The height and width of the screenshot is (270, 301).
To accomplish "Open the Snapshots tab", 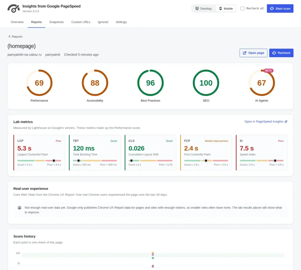I will click(56, 22).
